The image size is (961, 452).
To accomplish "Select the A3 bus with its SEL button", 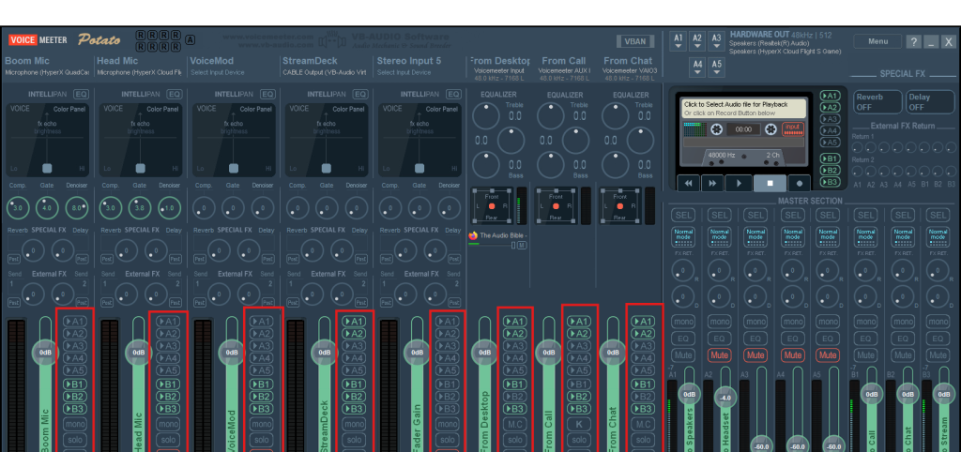I will pyautogui.click(x=755, y=215).
